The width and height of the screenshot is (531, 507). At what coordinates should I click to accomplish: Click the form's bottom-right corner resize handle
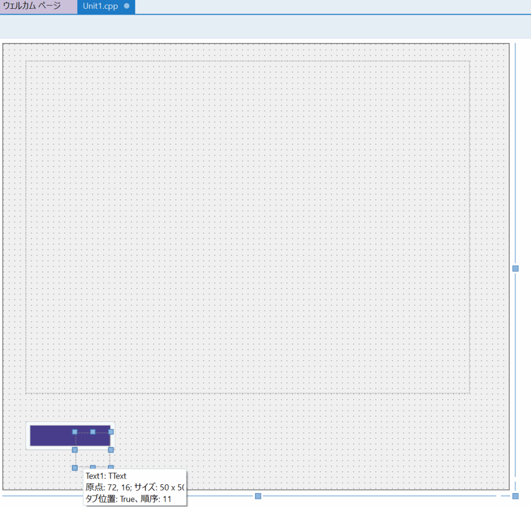click(515, 496)
